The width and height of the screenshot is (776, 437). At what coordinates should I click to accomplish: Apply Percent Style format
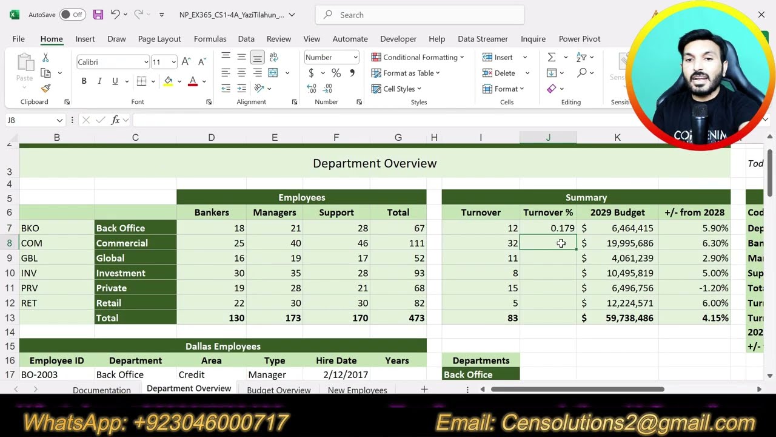pos(336,73)
